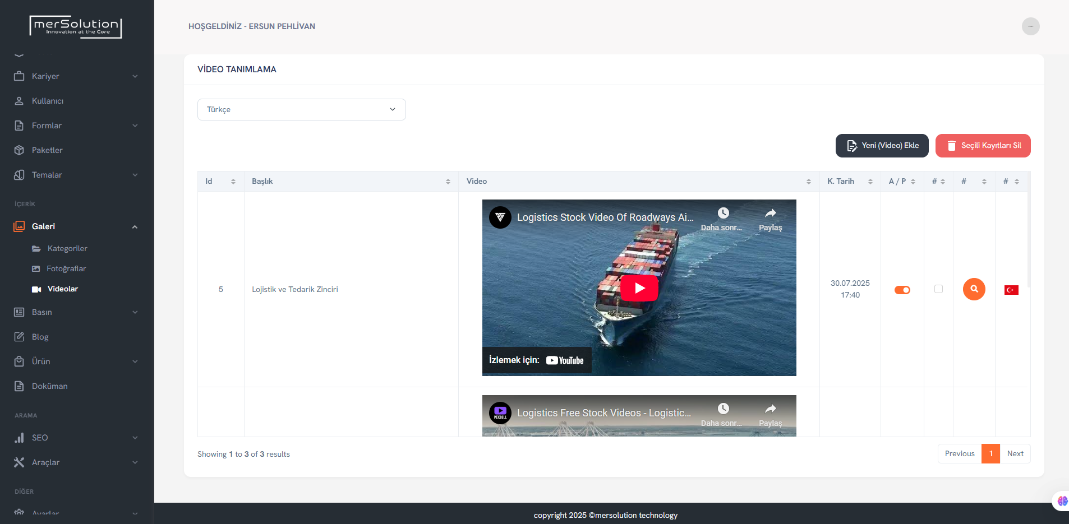Image resolution: width=1069 pixels, height=524 pixels.
Task: Click Yeni (Video) Ekle button
Action: coord(882,146)
